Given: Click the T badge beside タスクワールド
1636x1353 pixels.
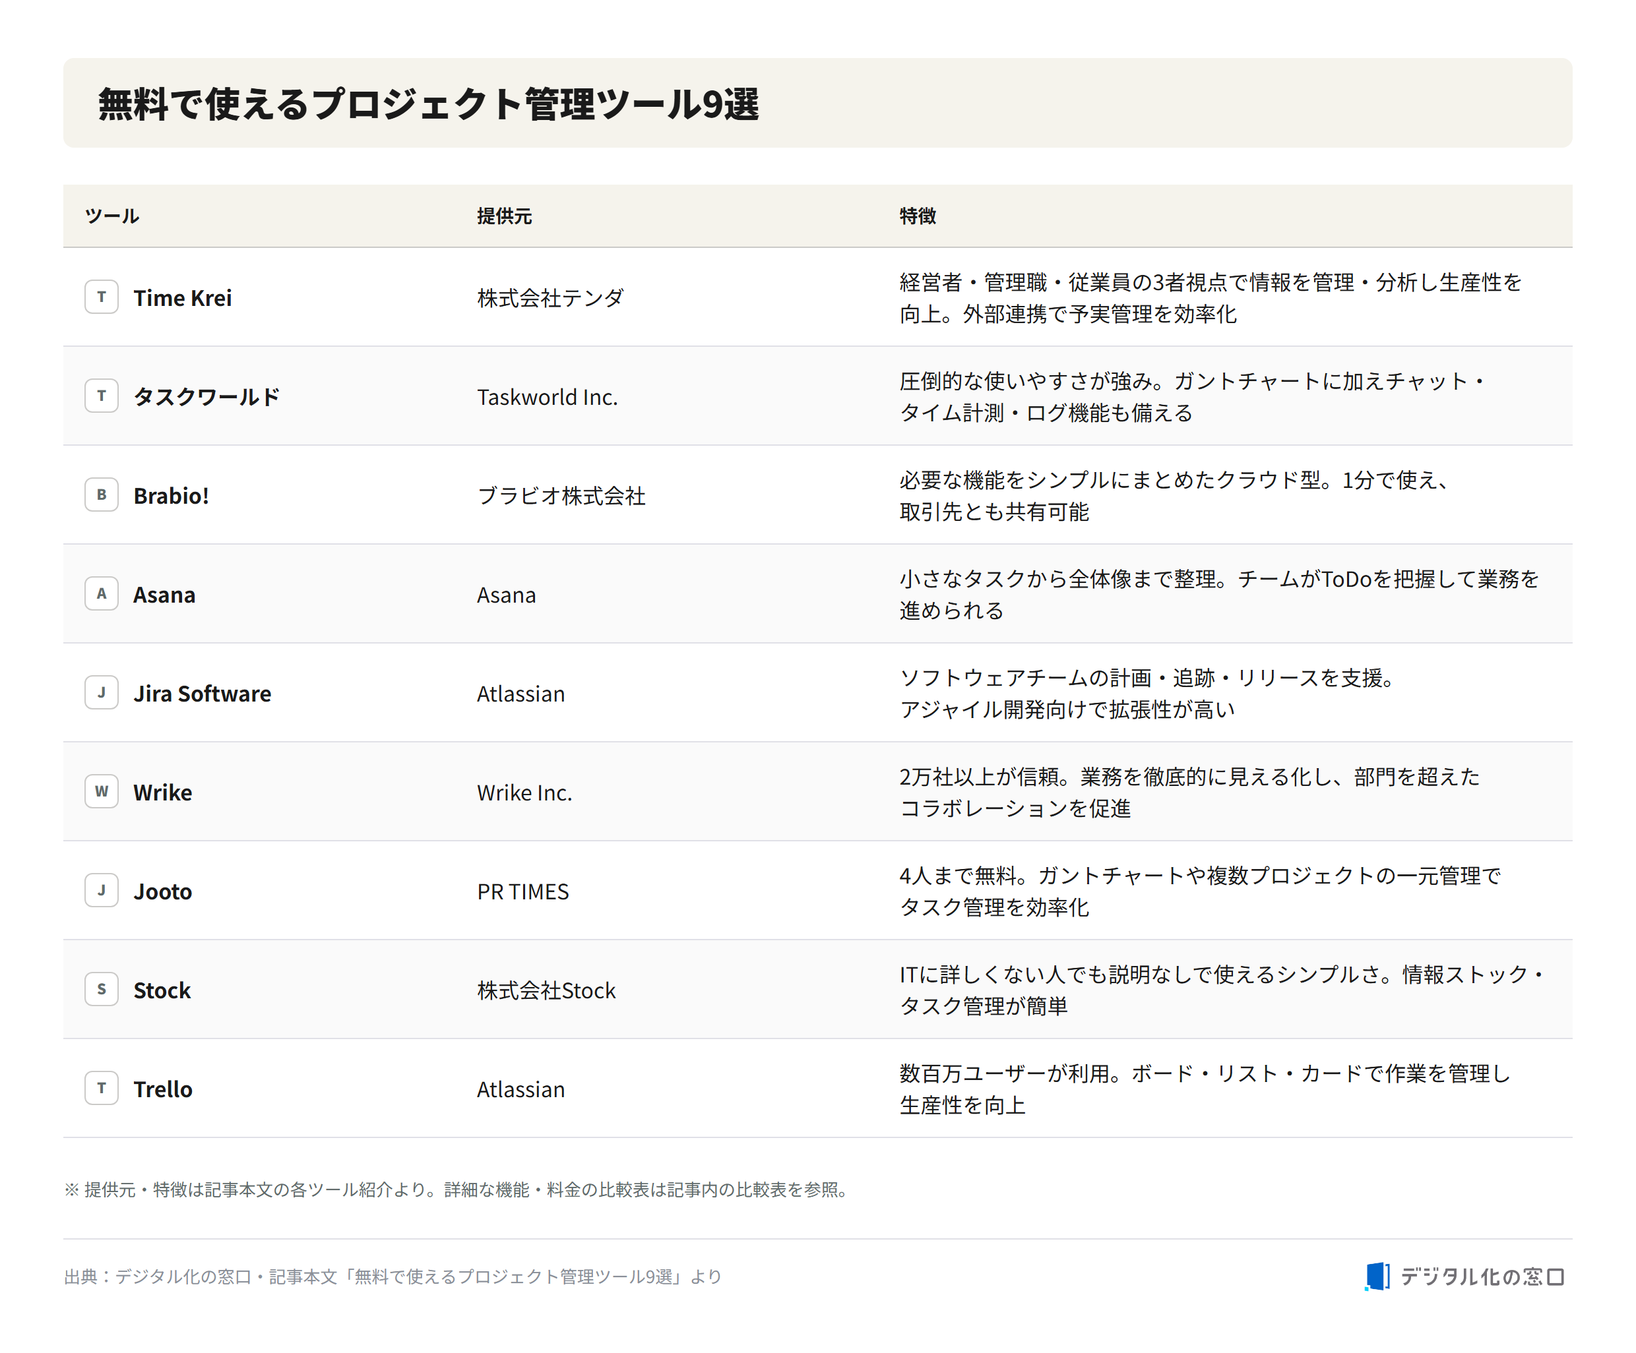Looking at the screenshot, I should (102, 396).
